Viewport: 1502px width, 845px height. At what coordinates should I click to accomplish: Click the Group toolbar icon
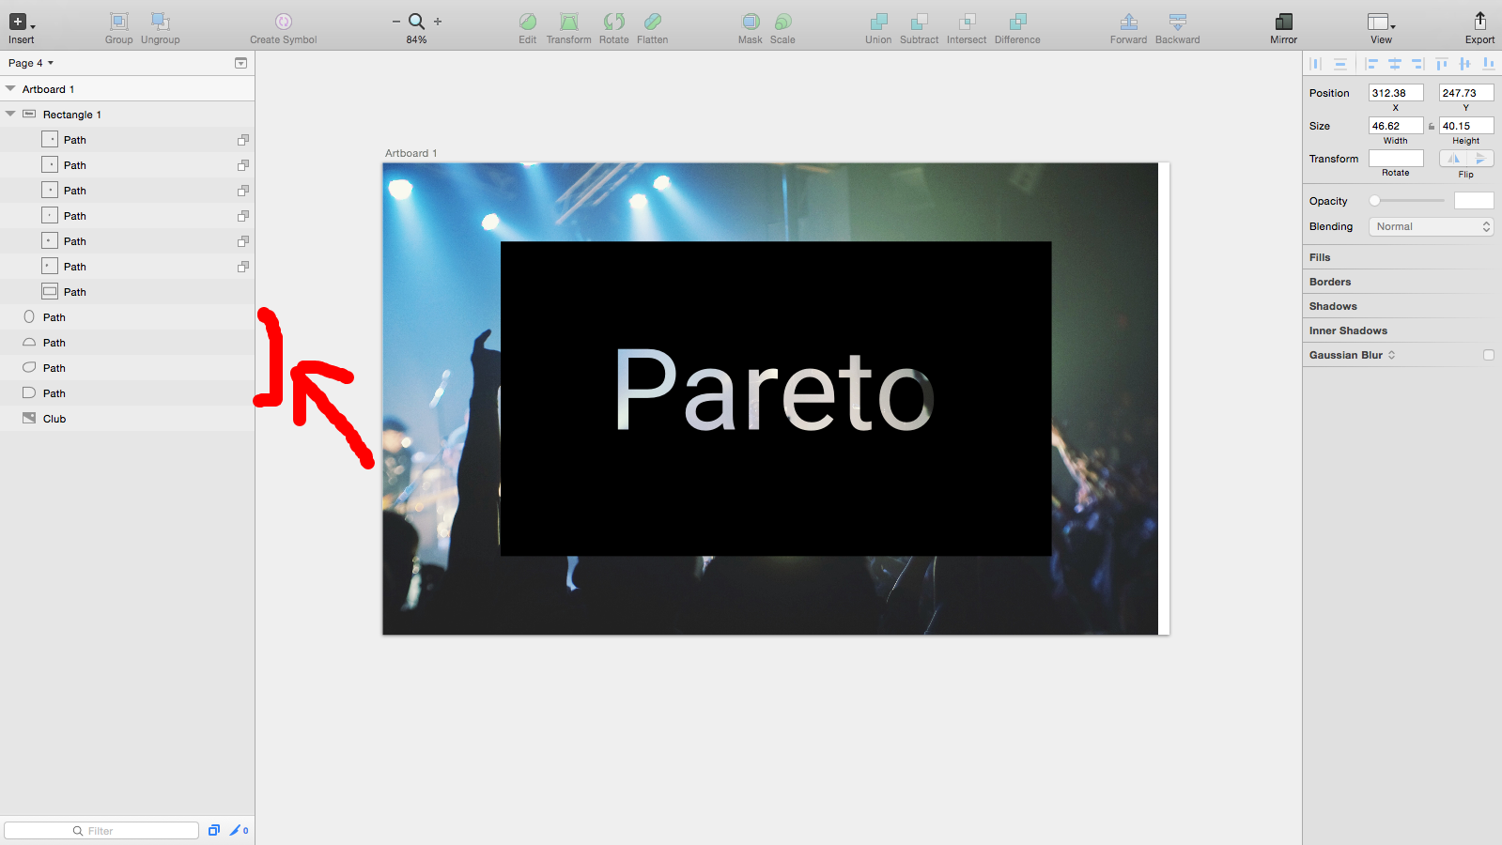pyautogui.click(x=118, y=22)
